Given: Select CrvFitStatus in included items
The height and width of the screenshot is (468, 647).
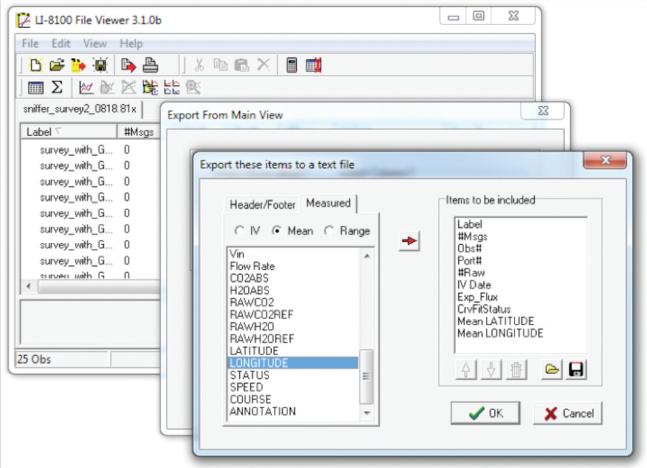Looking at the screenshot, I should 521,309.
